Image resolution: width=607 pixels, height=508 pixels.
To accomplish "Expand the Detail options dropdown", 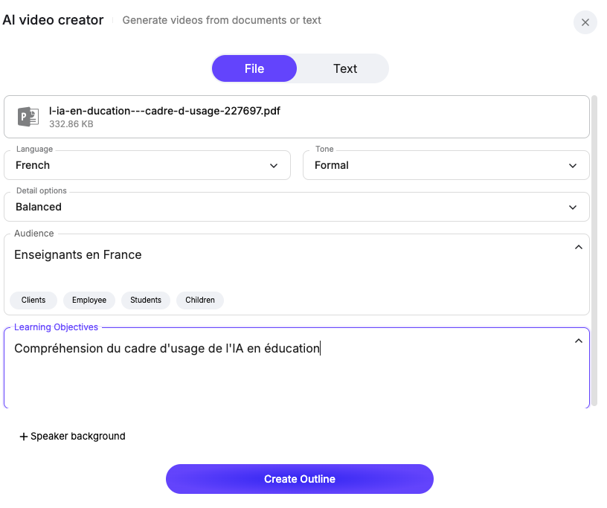I will [297, 207].
